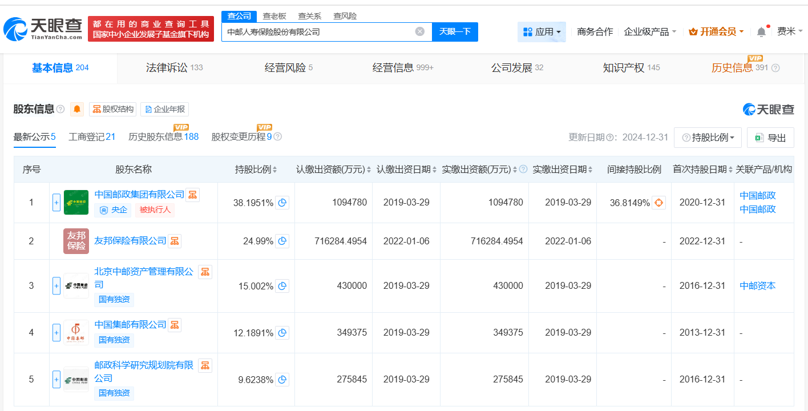
Task: Click orange indirect-holding icon beside 36.8149%
Action: pyautogui.click(x=659, y=203)
